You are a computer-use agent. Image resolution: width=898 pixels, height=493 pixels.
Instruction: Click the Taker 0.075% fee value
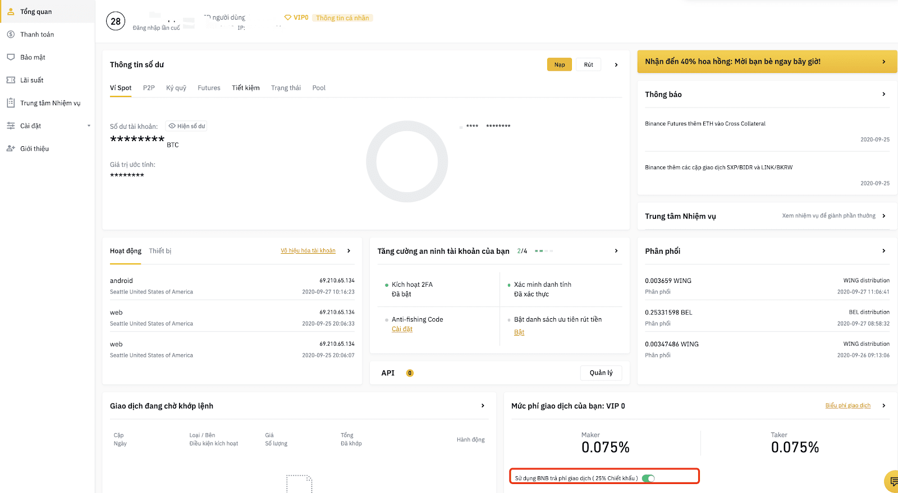[795, 447]
